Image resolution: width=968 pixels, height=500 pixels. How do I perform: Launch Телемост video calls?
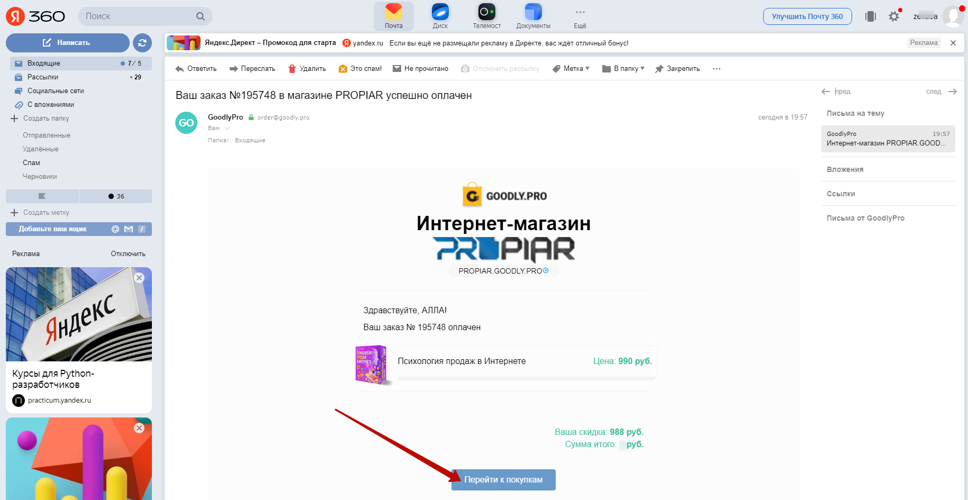pos(487,16)
